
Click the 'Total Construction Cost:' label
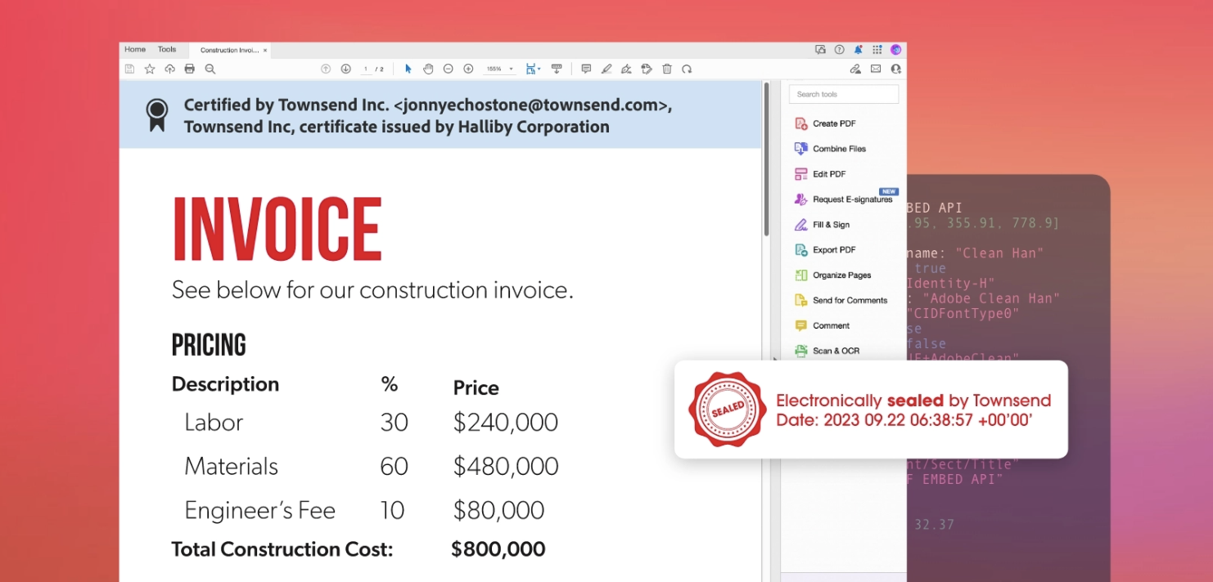point(282,549)
